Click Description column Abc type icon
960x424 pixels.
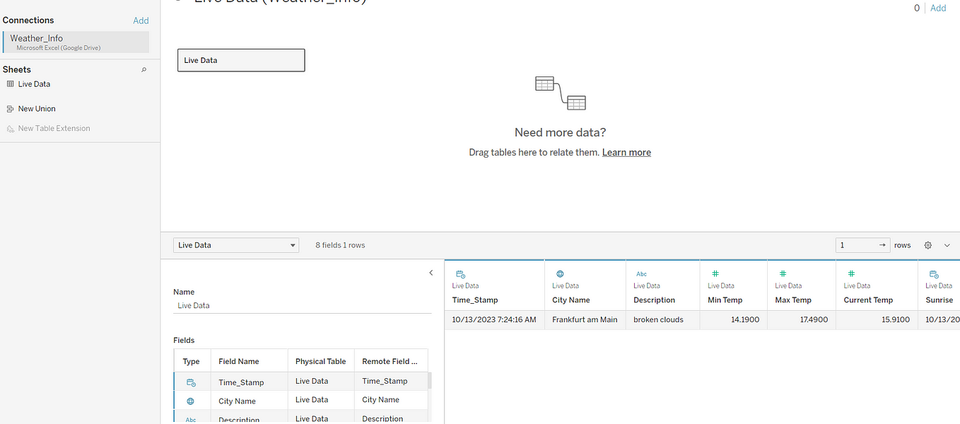pos(641,273)
